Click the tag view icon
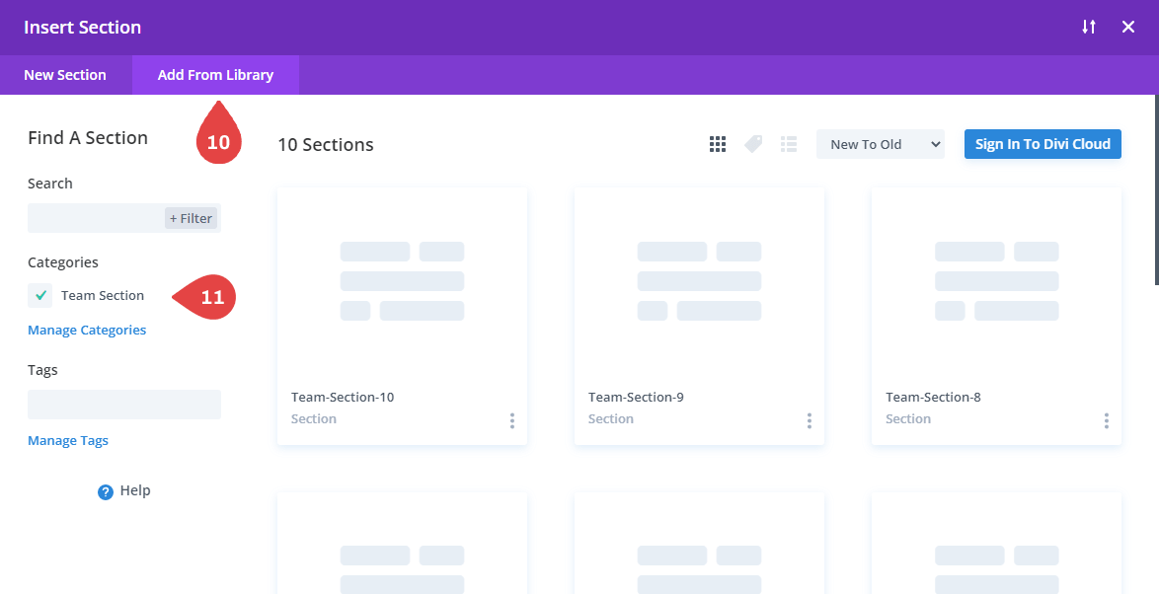This screenshot has height=594, width=1159. point(753,144)
